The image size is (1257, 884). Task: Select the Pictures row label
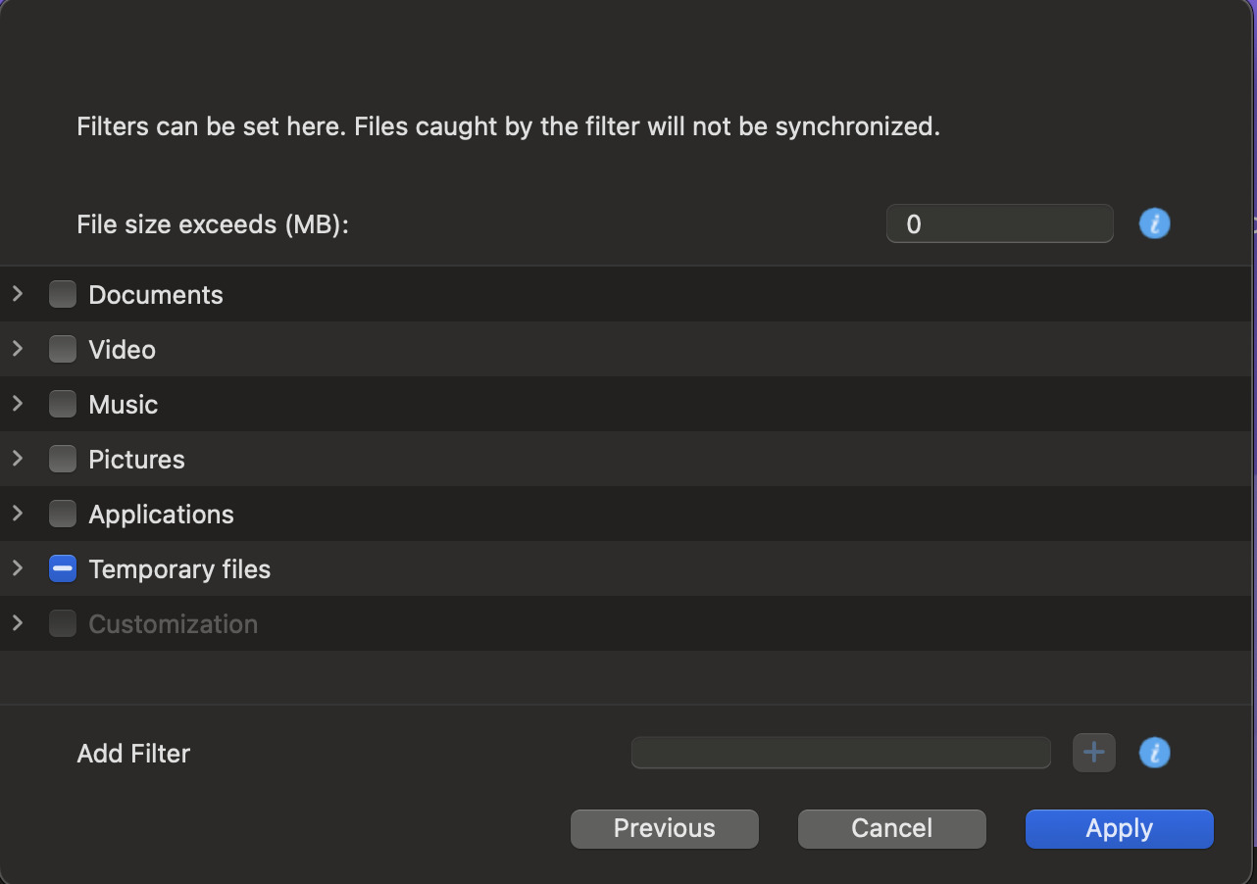click(x=137, y=460)
